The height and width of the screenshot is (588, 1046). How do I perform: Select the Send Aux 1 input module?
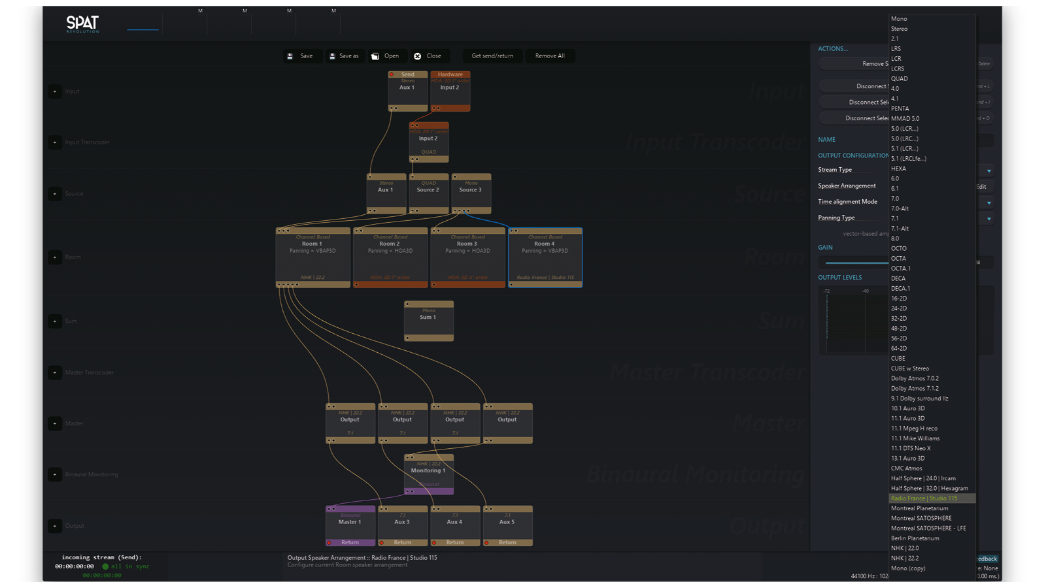[408, 91]
